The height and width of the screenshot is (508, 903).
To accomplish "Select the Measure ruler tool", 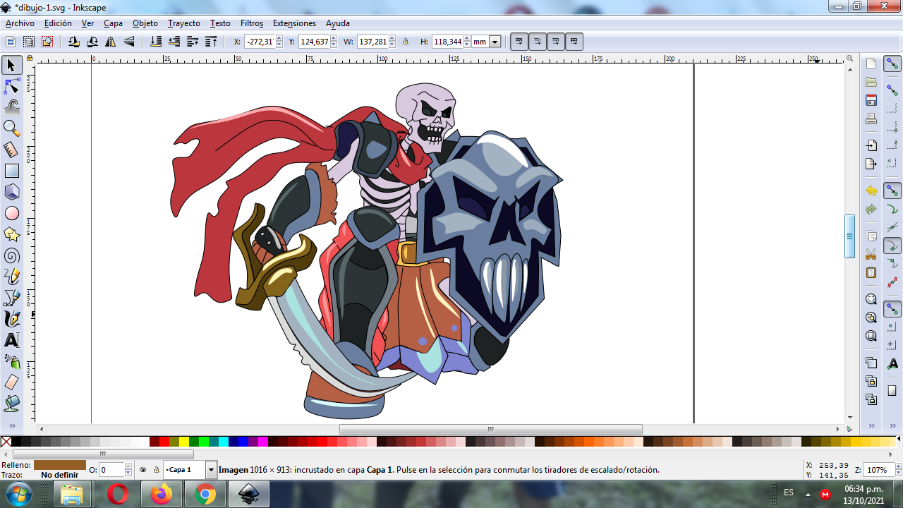I will (11, 150).
